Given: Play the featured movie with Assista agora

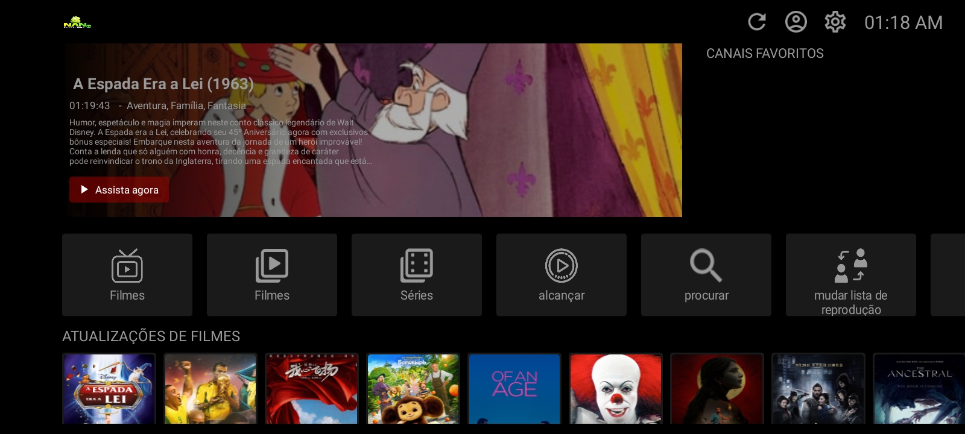Looking at the screenshot, I should pyautogui.click(x=119, y=190).
